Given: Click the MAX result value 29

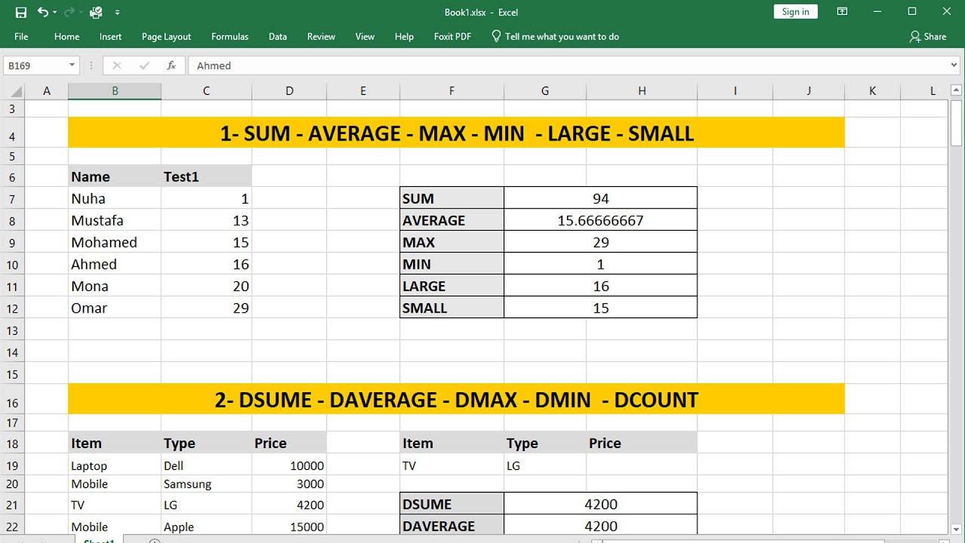Looking at the screenshot, I should [x=601, y=242].
